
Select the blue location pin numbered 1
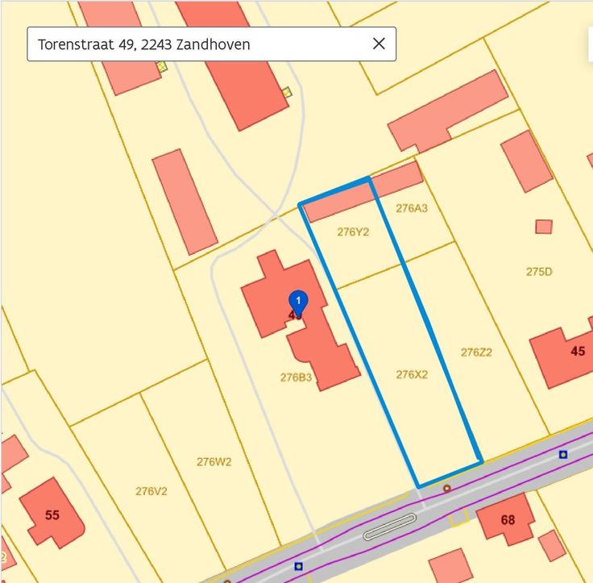coord(298,302)
